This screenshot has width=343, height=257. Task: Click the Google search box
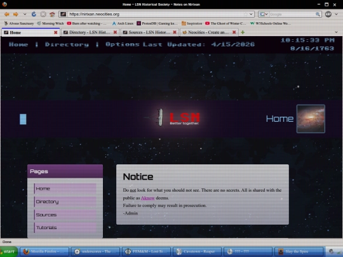292,14
